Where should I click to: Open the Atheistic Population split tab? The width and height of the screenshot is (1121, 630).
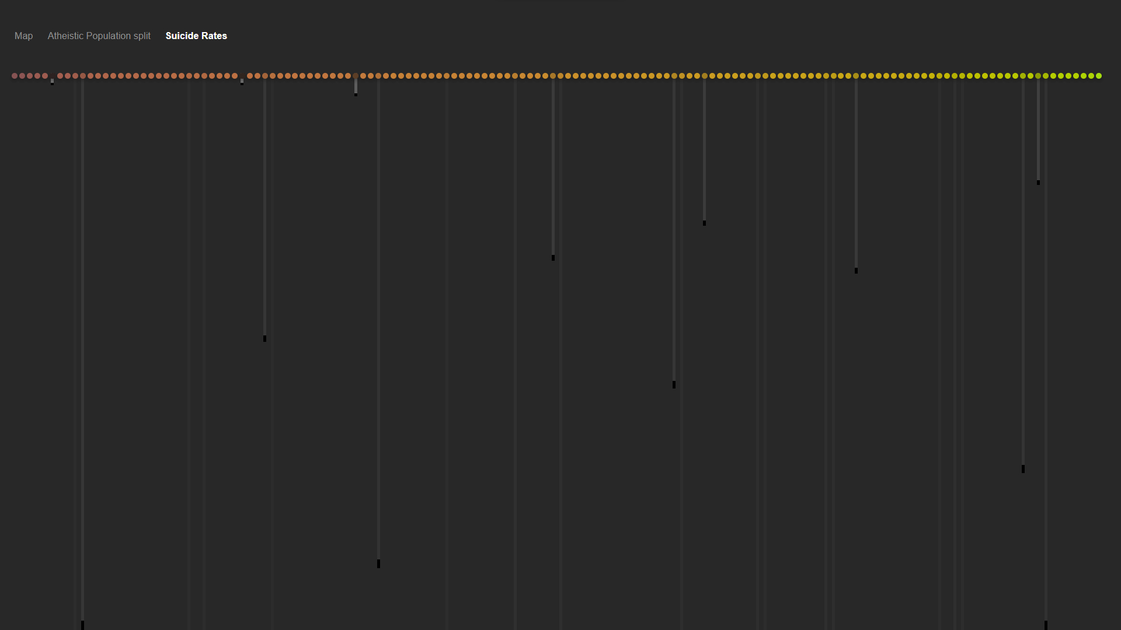tap(99, 36)
